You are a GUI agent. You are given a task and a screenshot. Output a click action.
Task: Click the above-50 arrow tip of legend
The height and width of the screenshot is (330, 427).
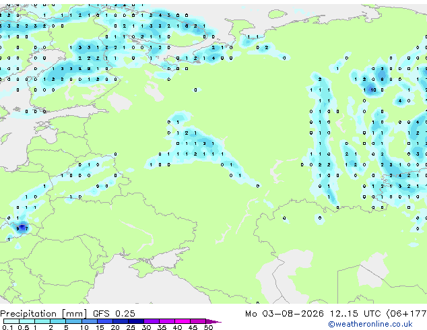click(213, 321)
